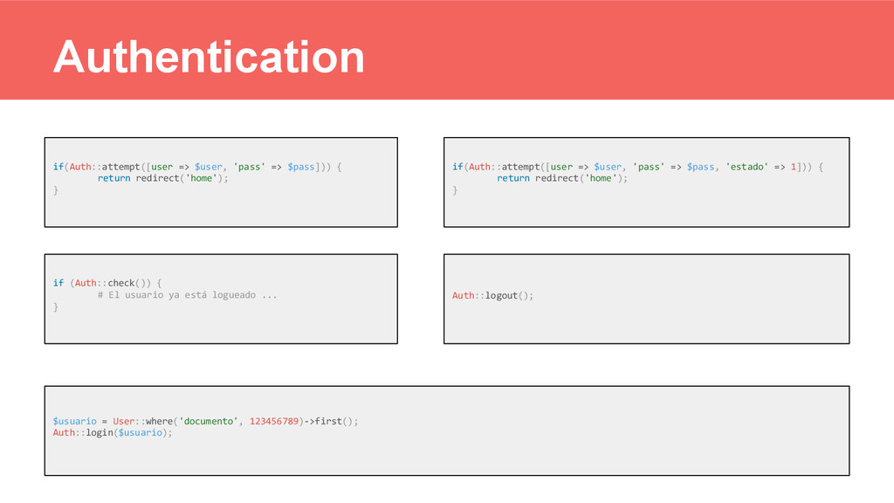Click the first Auth::attempt line without estado
894x503 pixels.
[197, 167]
